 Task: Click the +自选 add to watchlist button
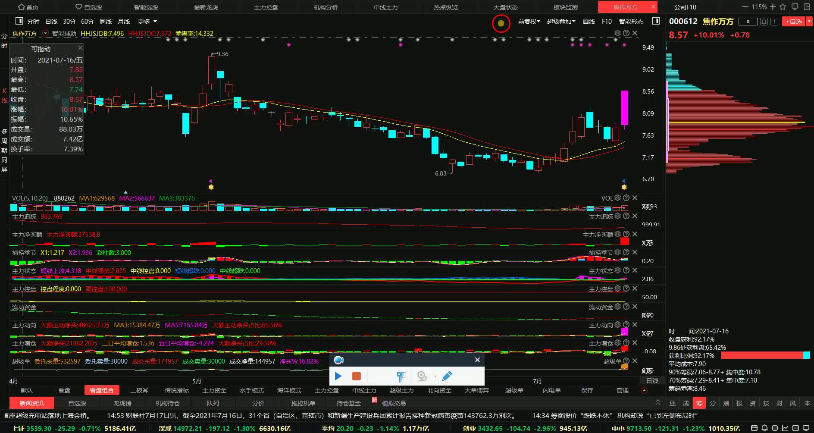794,22
